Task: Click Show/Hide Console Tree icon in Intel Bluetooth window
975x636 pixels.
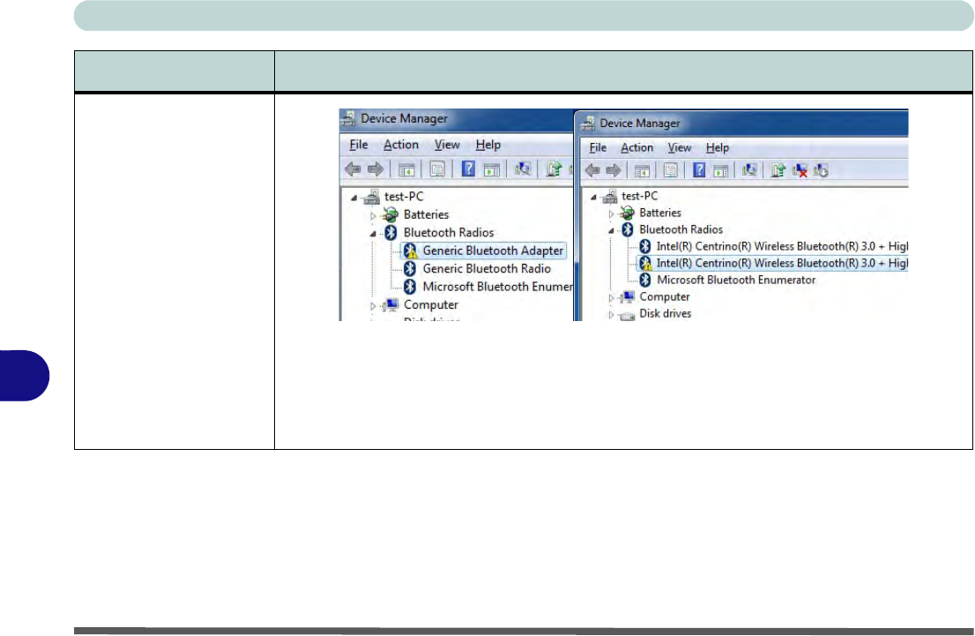Action: [642, 171]
